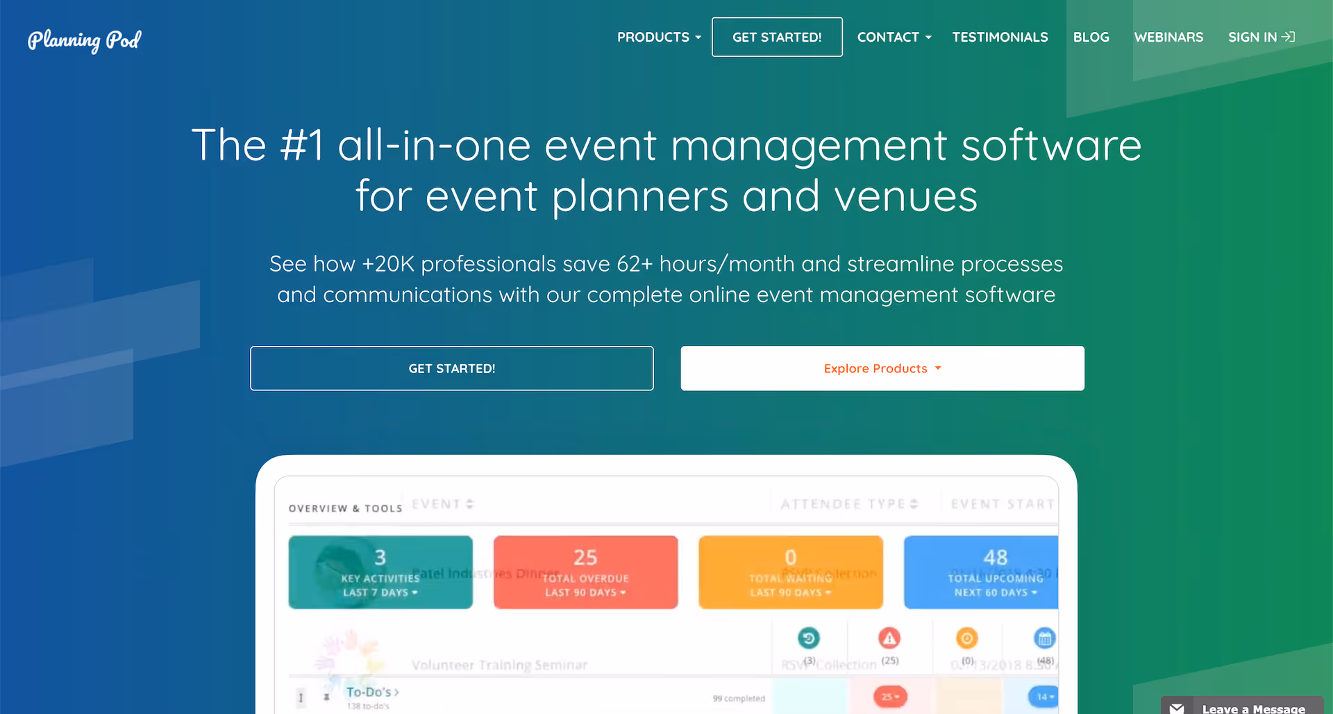Change the Total Waiting Last 90 Days range
This screenshot has width=1333, height=714.
tap(791, 592)
